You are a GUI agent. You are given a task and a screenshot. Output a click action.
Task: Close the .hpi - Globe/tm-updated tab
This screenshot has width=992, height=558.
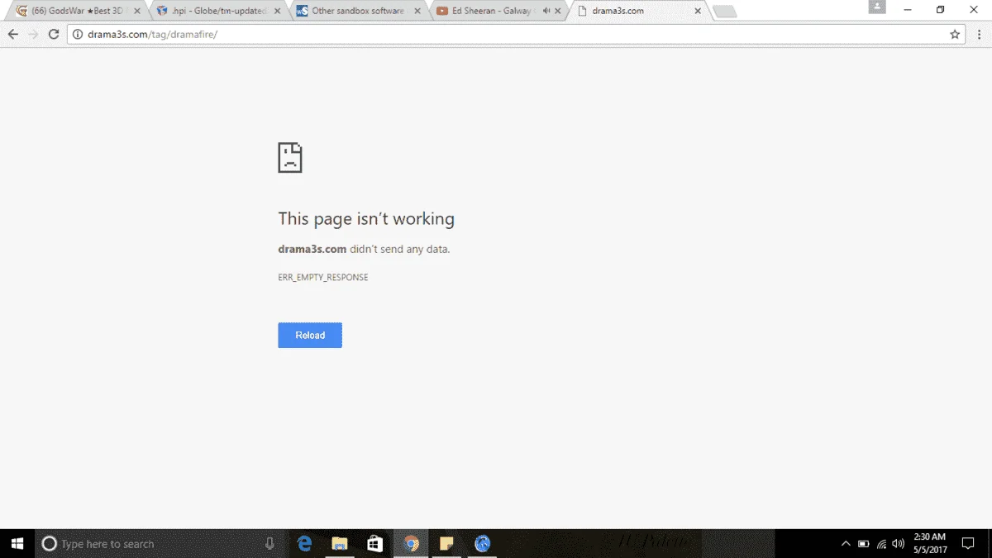point(277,11)
